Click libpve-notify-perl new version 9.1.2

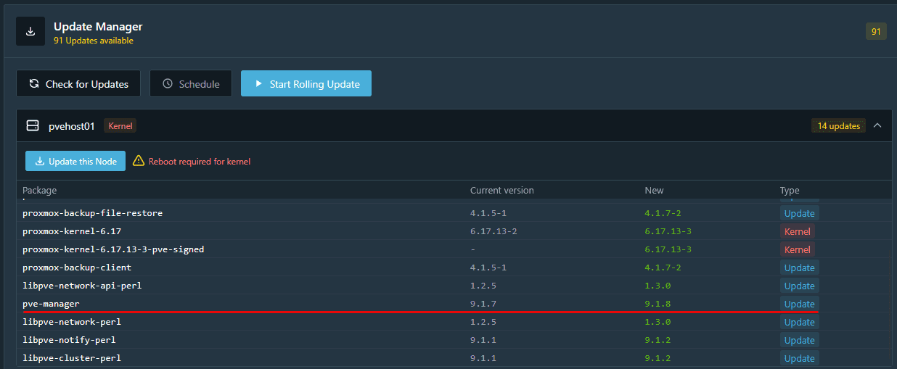click(x=657, y=340)
